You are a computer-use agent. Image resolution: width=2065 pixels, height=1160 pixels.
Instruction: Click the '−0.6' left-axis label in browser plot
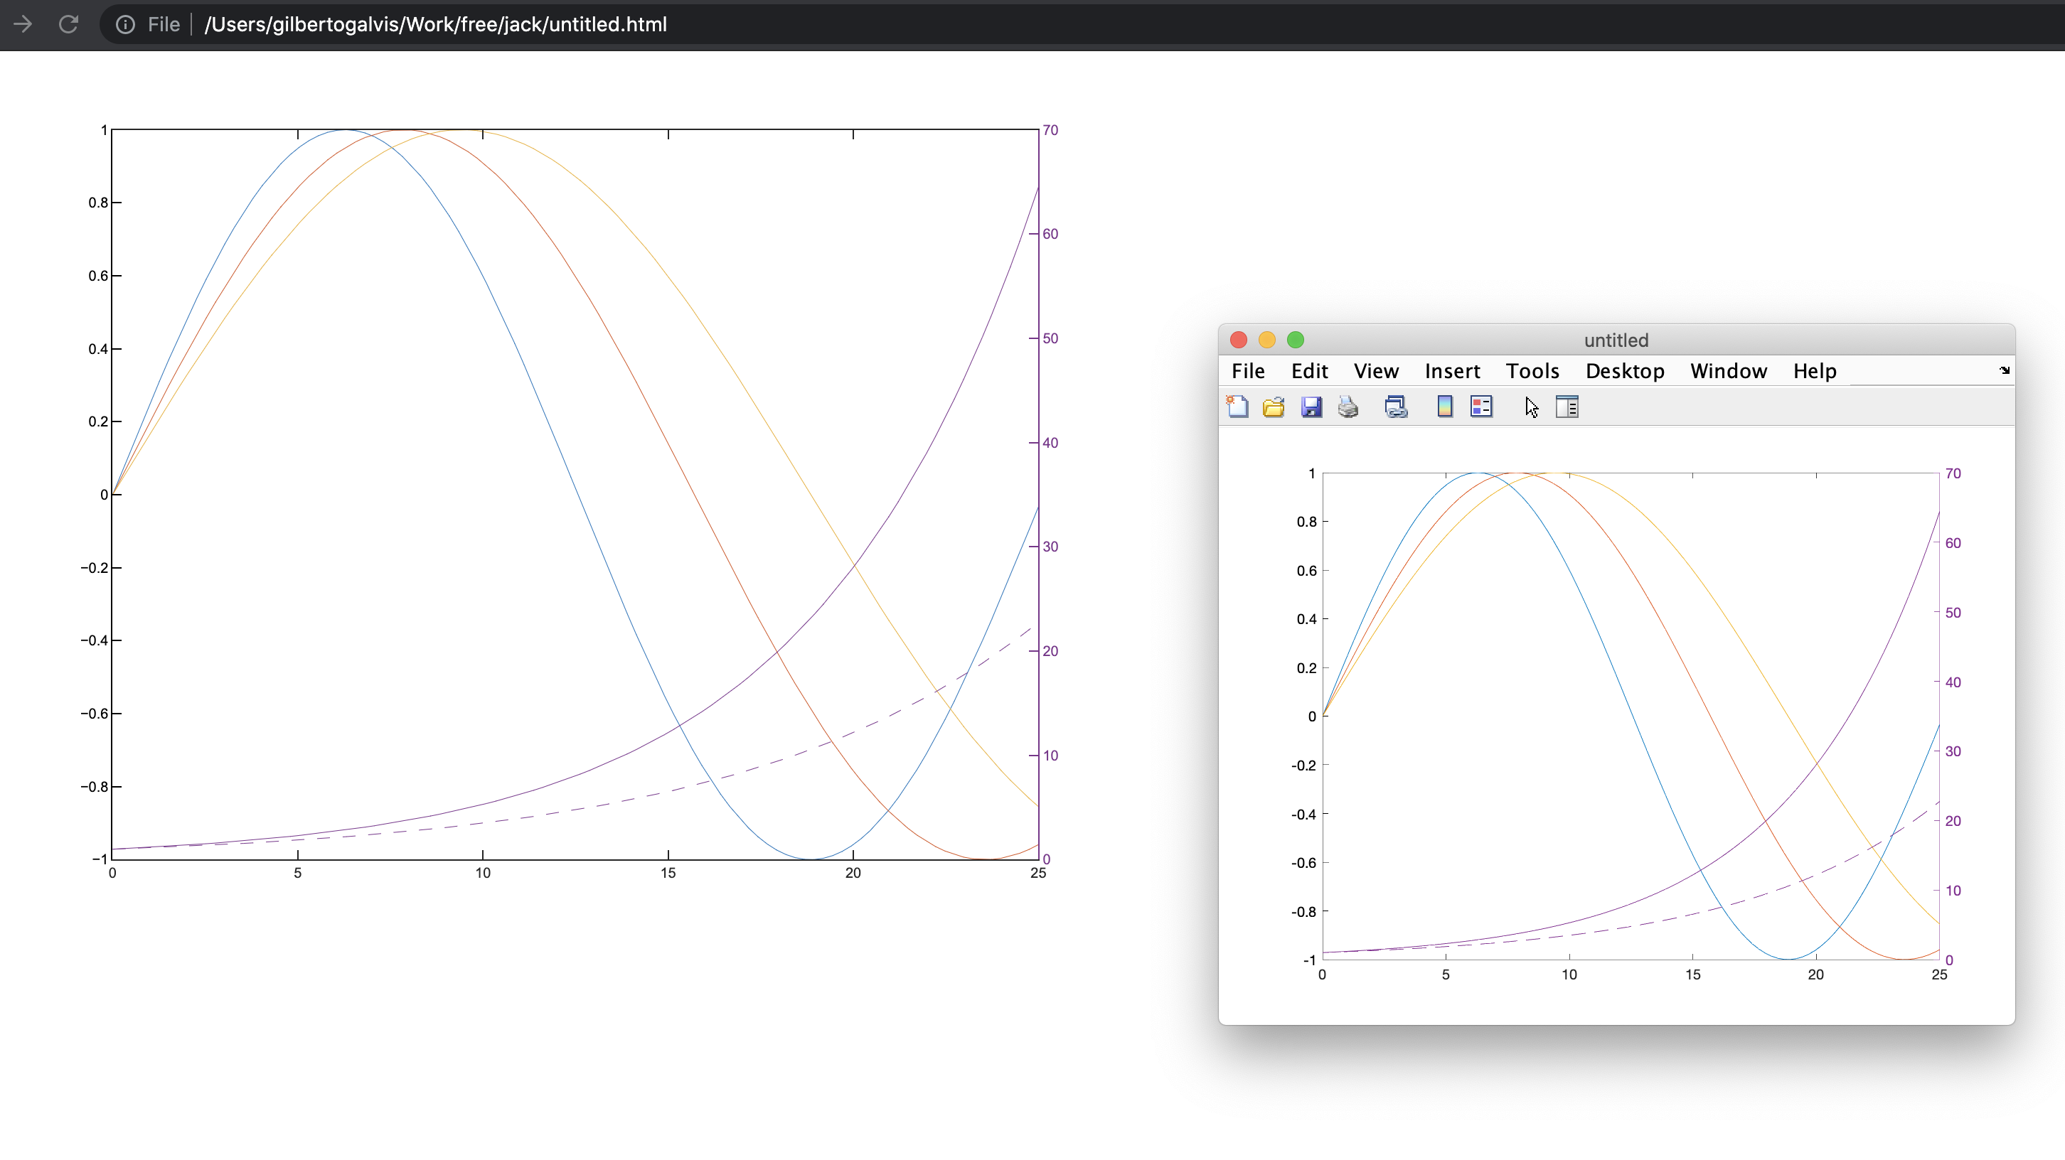pos(94,713)
